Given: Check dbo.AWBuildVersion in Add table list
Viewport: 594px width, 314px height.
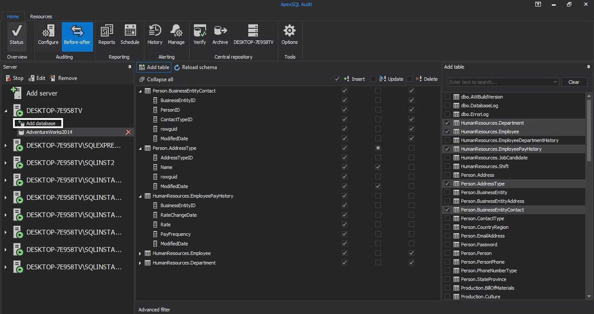Looking at the screenshot, I should [447, 97].
